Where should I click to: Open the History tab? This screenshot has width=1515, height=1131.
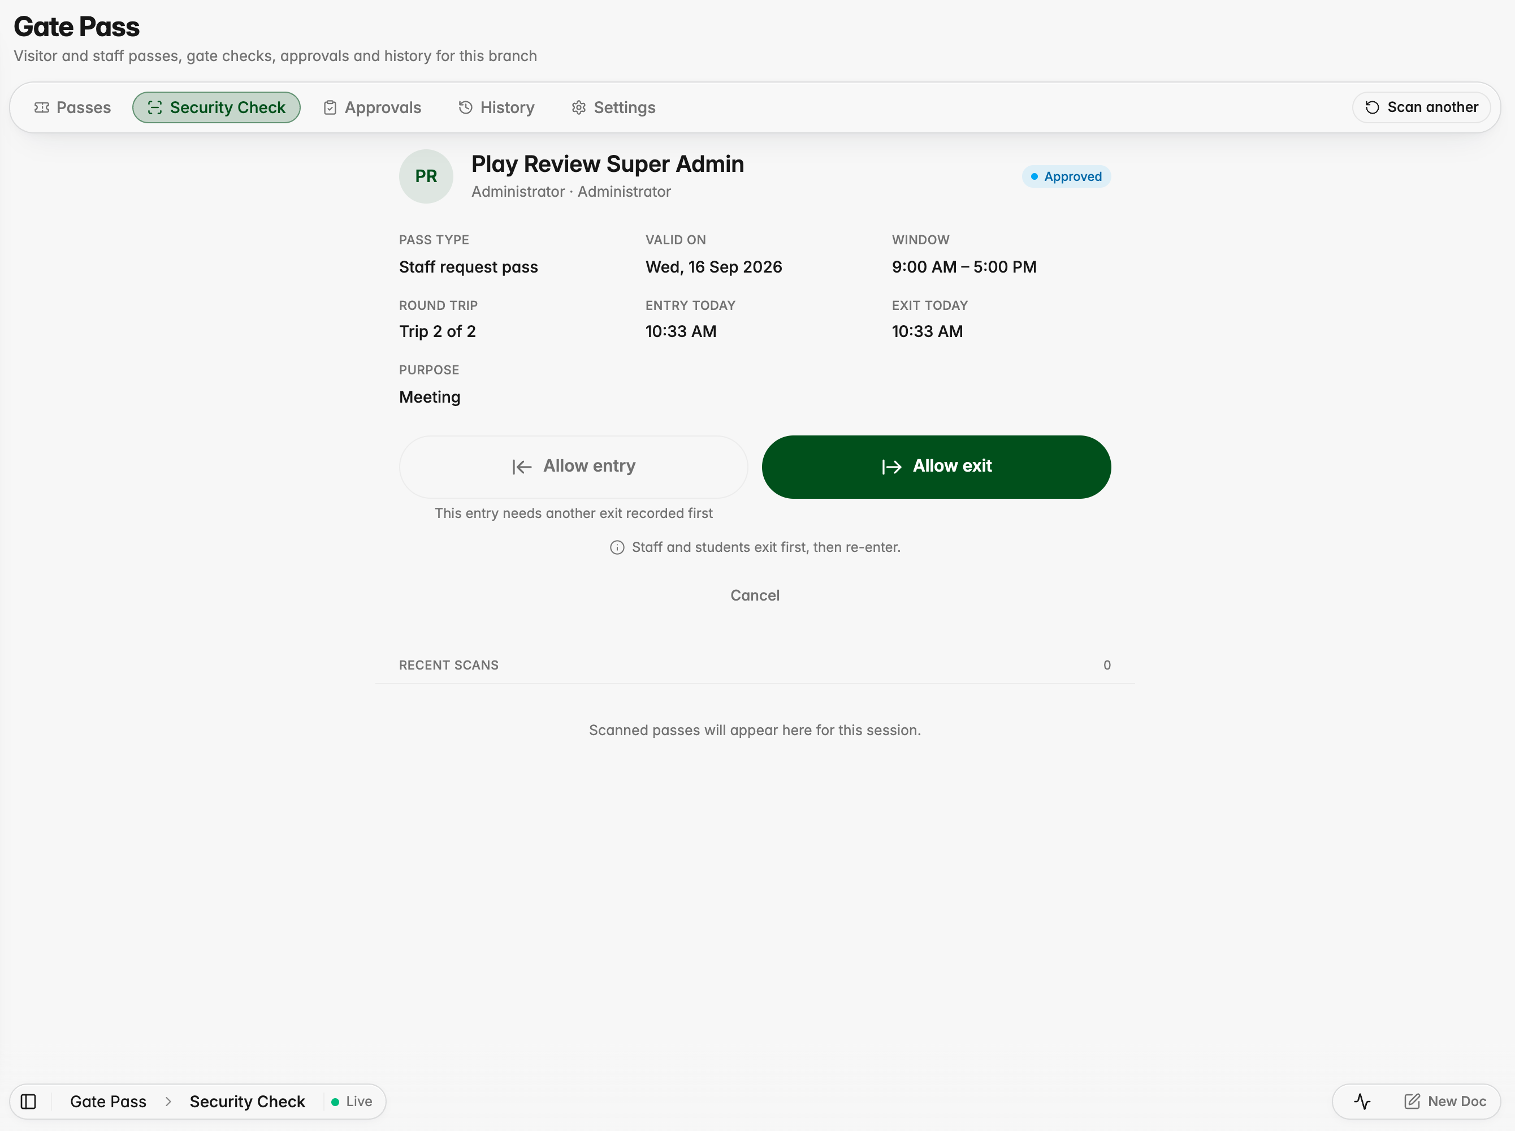[x=497, y=107]
